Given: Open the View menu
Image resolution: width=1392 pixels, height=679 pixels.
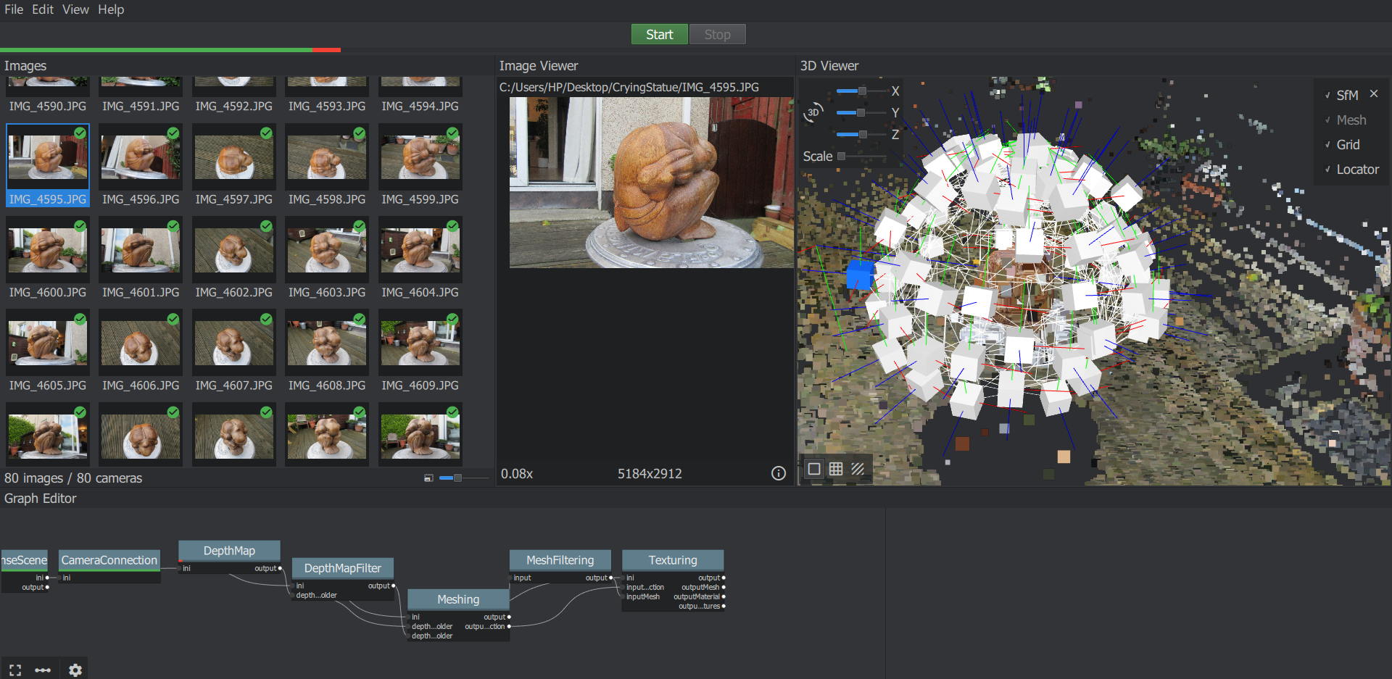Looking at the screenshot, I should 75,9.
